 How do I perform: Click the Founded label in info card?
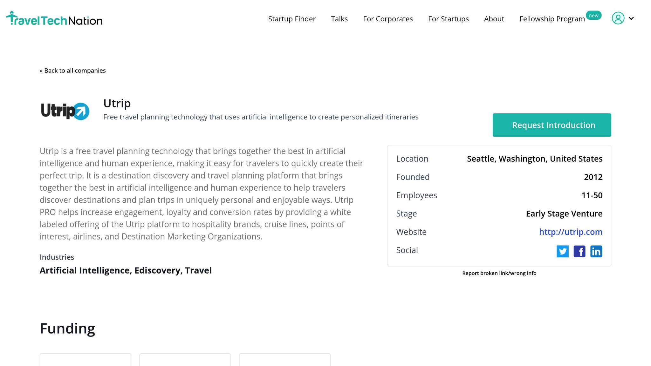(x=413, y=177)
